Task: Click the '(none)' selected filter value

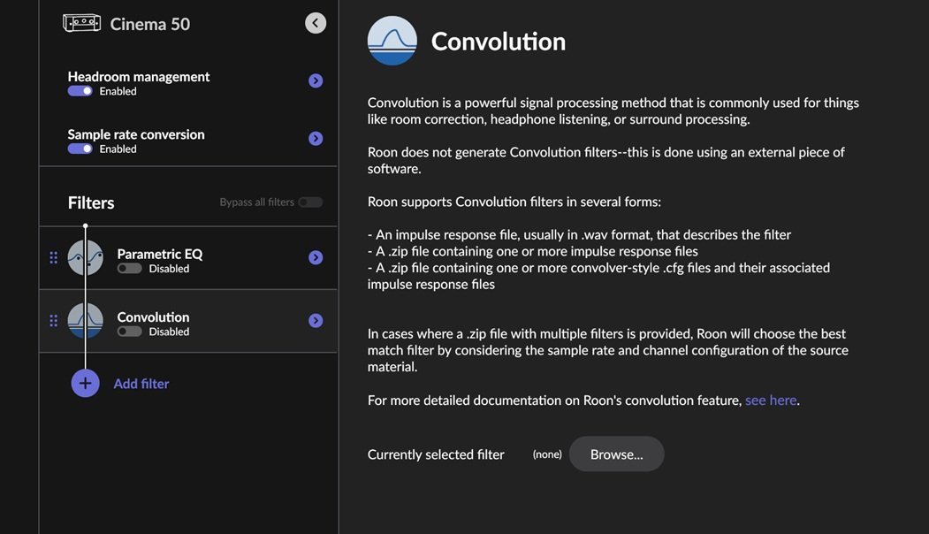Action: (547, 454)
